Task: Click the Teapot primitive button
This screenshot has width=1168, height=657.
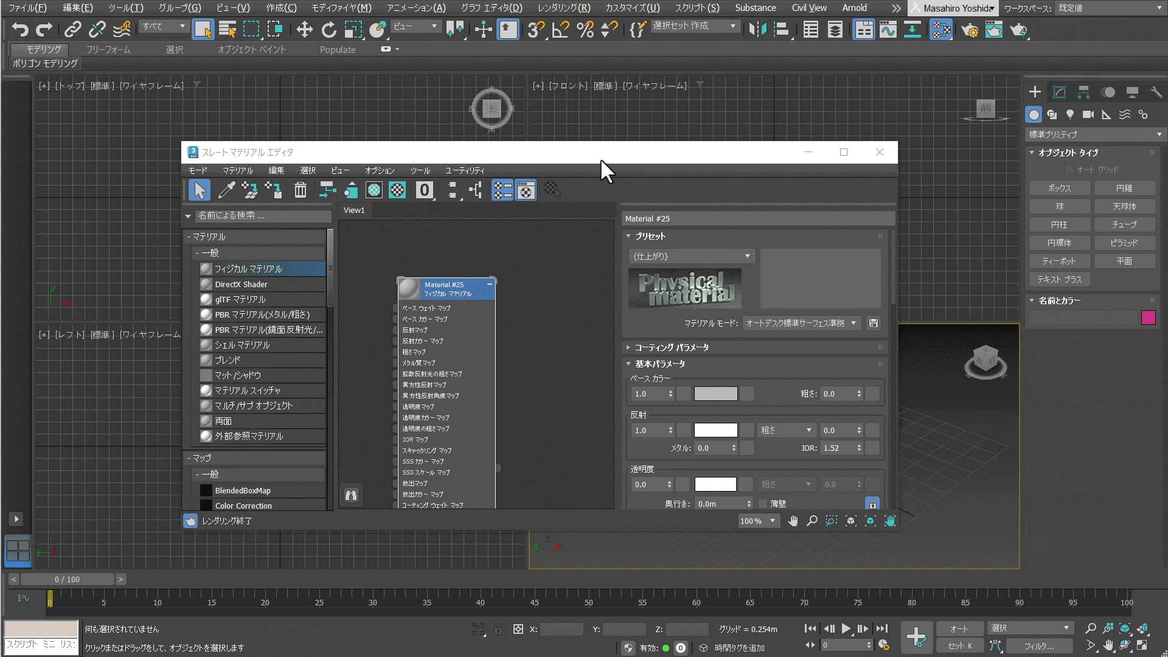Action: [x=1059, y=261]
